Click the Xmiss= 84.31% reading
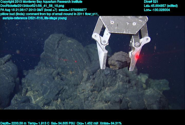 tap(110, 123)
